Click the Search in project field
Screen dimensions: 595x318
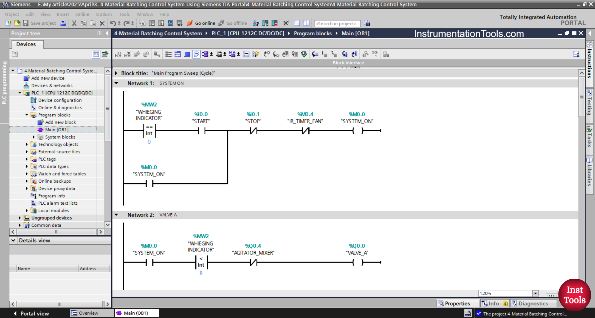click(337, 23)
